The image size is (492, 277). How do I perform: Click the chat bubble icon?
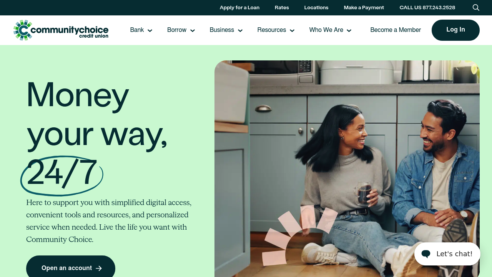pyautogui.click(x=426, y=254)
